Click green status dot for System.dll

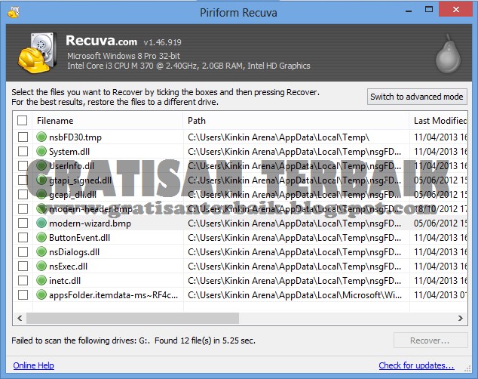pos(41,151)
